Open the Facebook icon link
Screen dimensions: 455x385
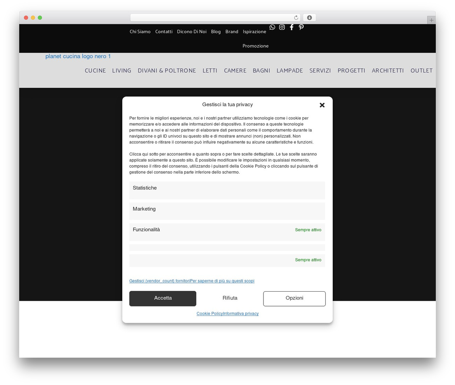291,27
